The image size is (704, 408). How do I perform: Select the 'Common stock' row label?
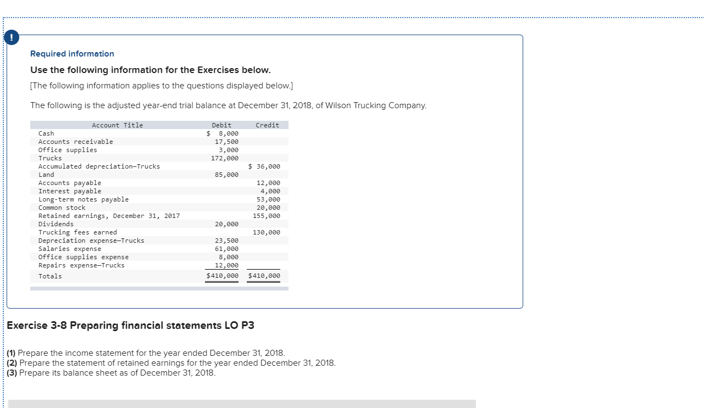click(62, 208)
